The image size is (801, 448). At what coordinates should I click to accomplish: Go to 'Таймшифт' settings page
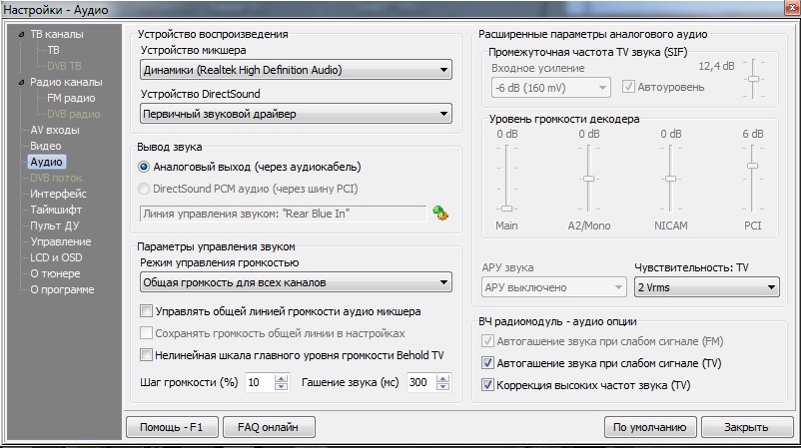(56, 210)
